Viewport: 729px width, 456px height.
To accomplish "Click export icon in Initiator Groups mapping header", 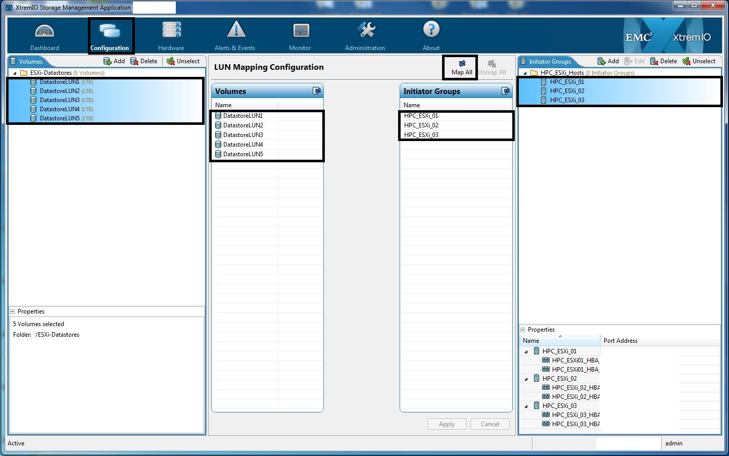I will (506, 91).
